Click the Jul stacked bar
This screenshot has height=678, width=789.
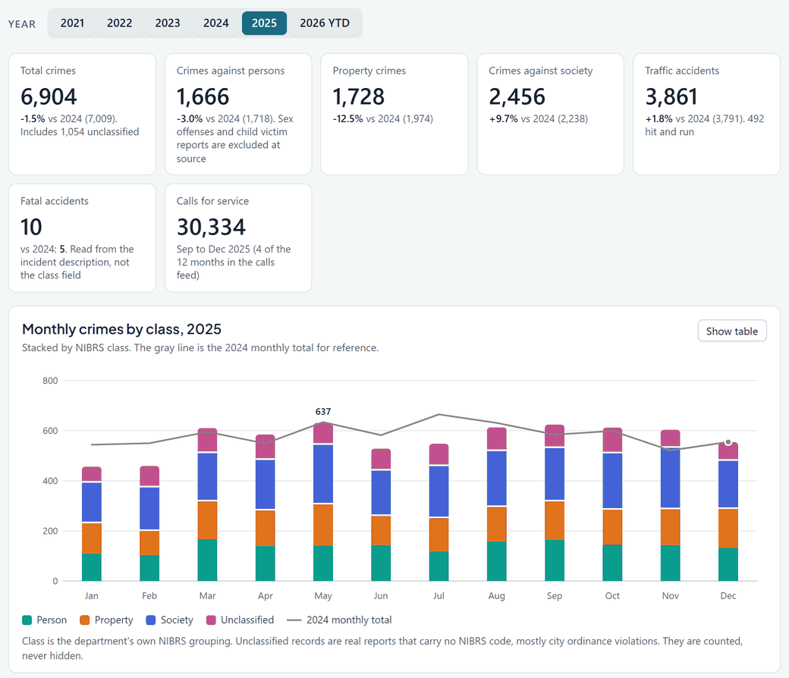pyautogui.click(x=439, y=512)
